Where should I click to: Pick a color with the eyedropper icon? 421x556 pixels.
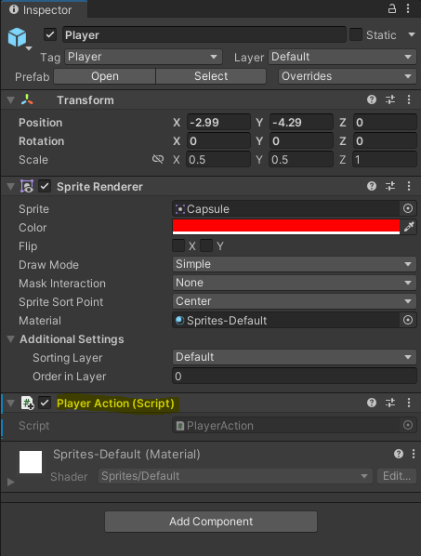pos(409,227)
